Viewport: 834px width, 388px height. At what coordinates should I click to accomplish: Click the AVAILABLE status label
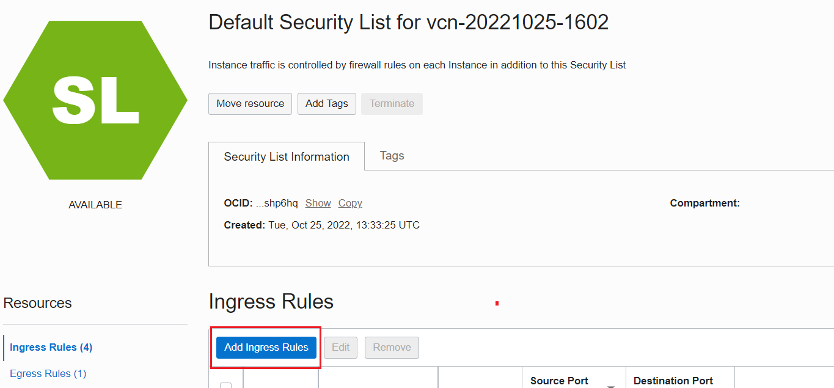point(95,204)
